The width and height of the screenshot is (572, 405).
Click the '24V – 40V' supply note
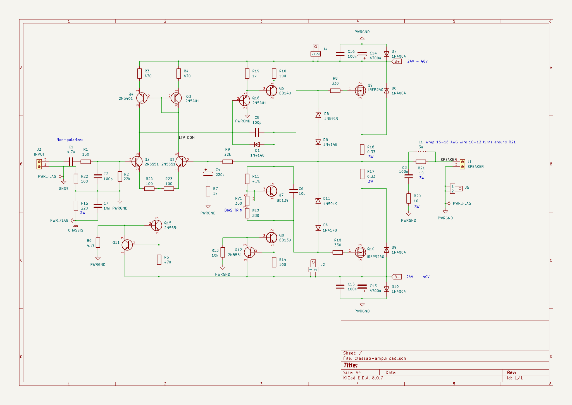[417, 61]
